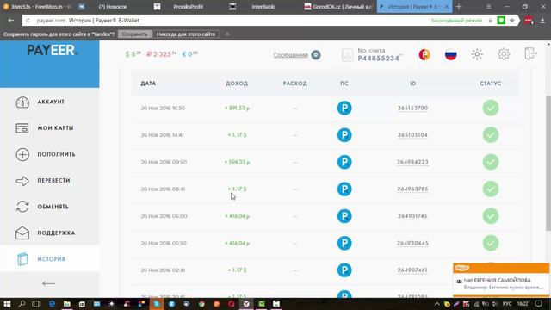Click status checkmark for 264963785
This screenshot has height=310, width=551.
tap(491, 189)
